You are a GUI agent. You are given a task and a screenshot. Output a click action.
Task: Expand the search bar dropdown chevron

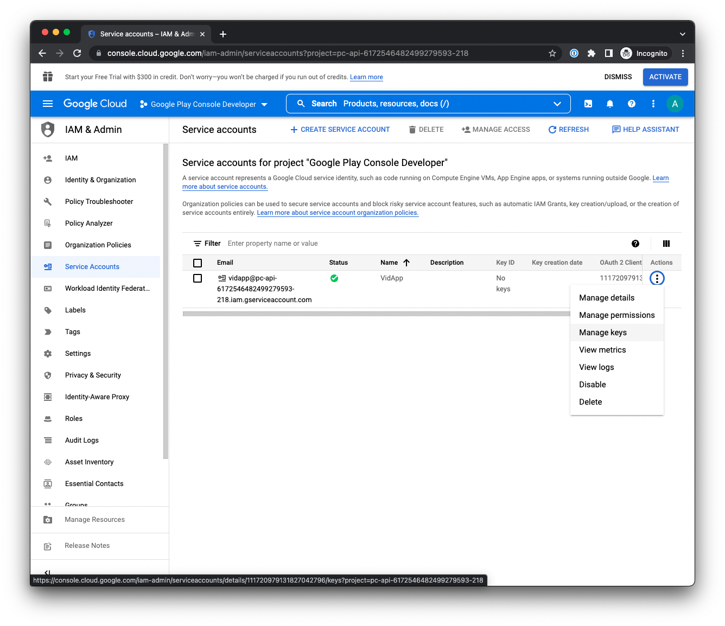(557, 104)
